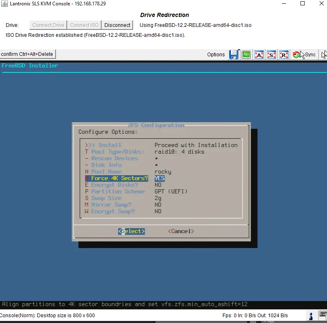Minimize the KVM Console window

coord(283,4)
